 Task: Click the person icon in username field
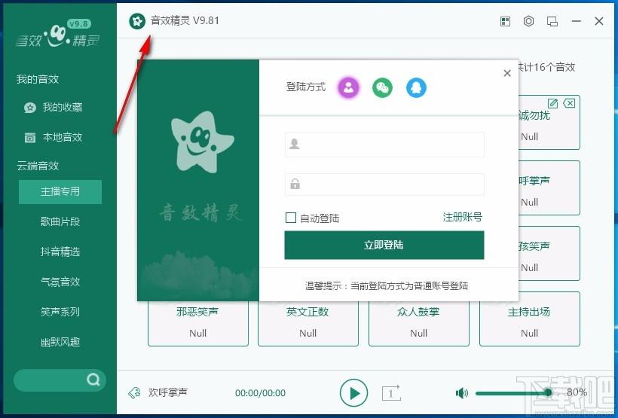pos(295,144)
